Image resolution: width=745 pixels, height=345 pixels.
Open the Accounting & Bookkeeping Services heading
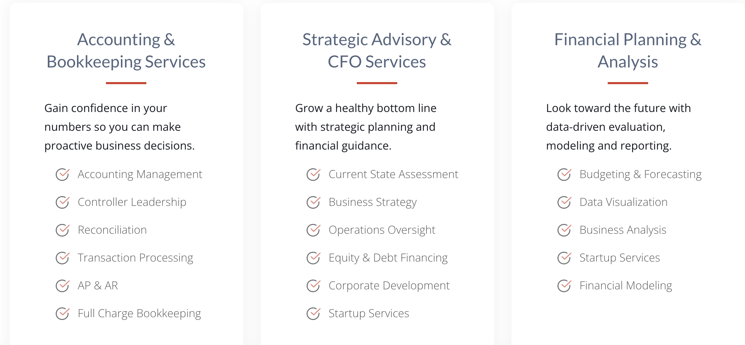(126, 51)
